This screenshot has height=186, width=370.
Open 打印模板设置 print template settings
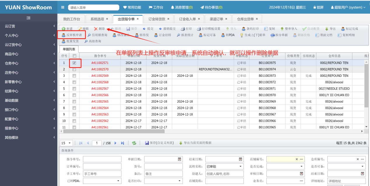[x=209, y=29]
